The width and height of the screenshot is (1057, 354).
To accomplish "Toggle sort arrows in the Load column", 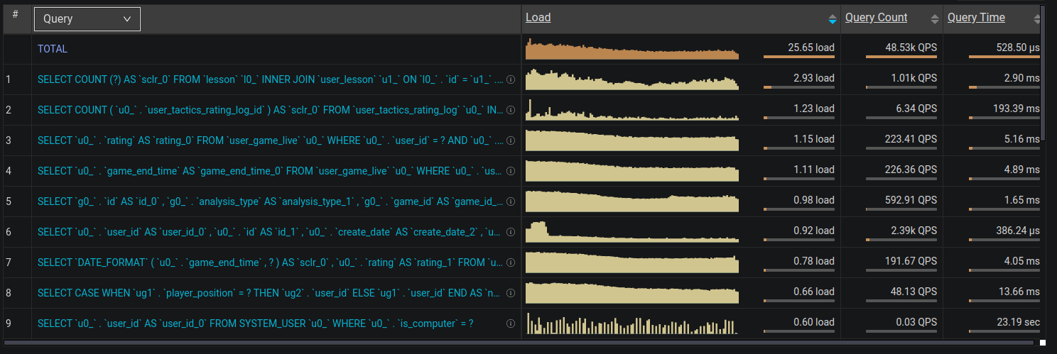I will point(832,18).
